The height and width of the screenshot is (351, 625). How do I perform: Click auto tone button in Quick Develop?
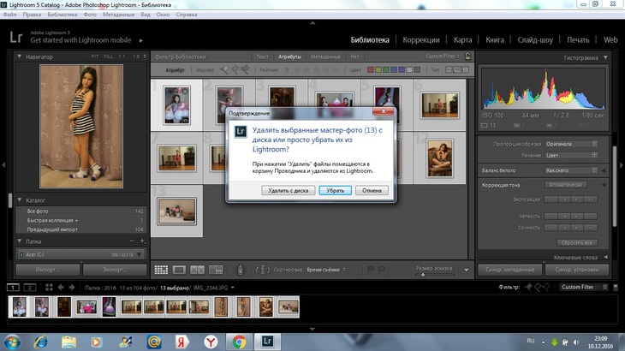566,185
